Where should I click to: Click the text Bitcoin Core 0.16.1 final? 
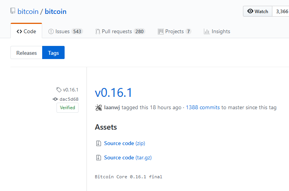point(128,177)
